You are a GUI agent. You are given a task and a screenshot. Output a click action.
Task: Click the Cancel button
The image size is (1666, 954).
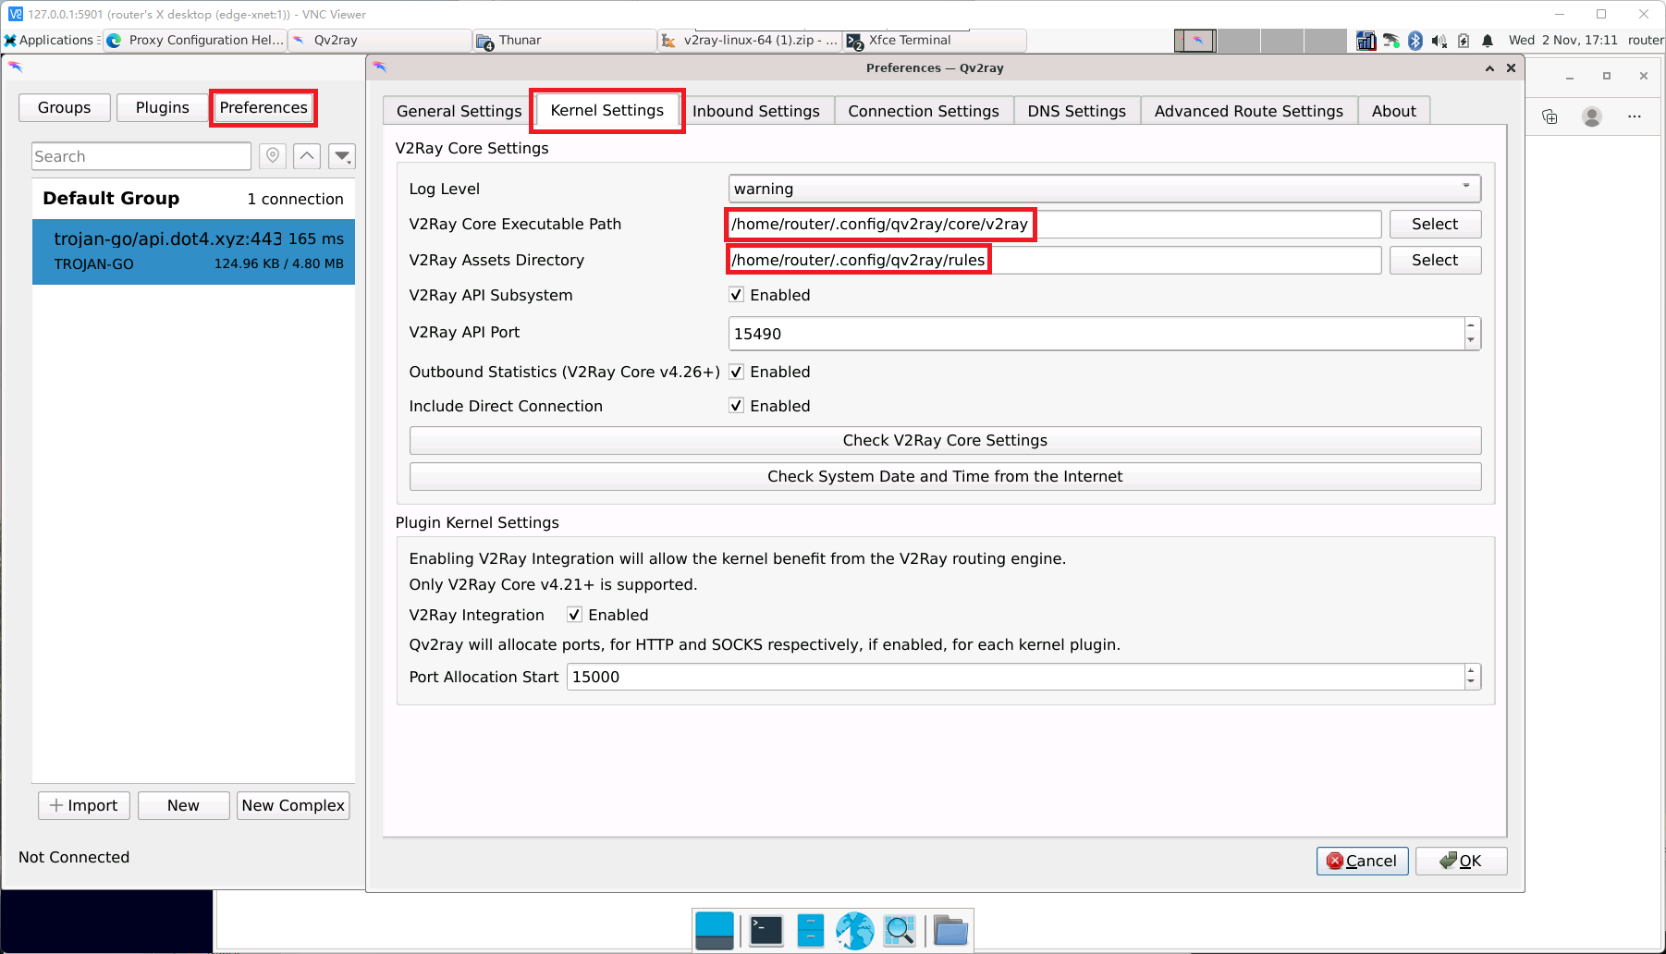click(x=1362, y=861)
